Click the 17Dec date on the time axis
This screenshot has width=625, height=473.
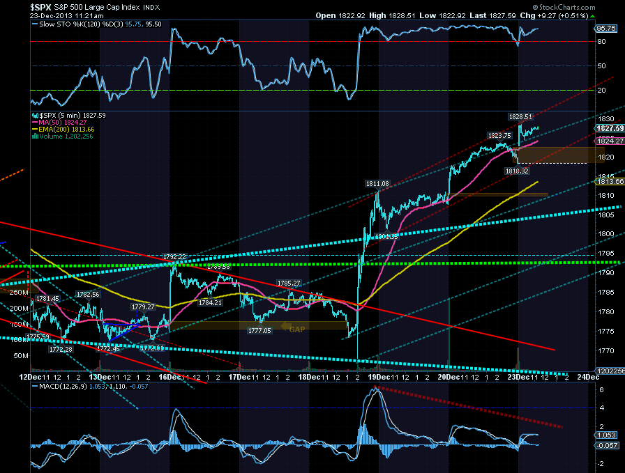[239, 377]
